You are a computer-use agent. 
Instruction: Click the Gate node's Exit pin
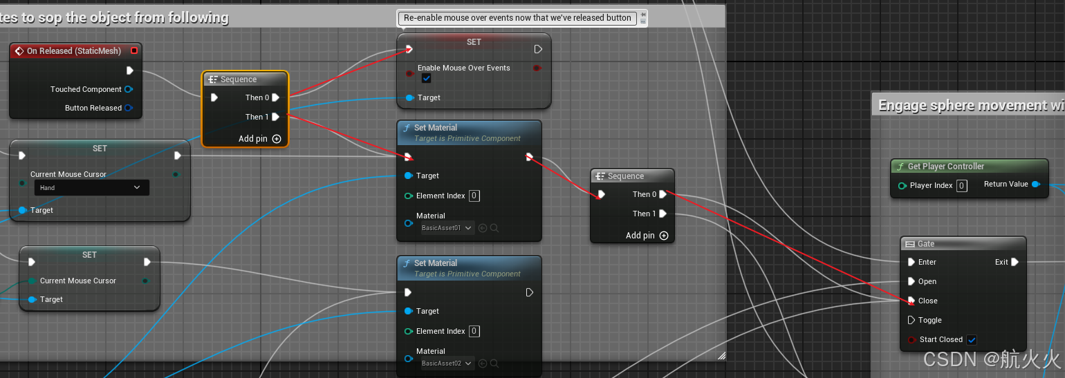pyautogui.click(x=1015, y=262)
